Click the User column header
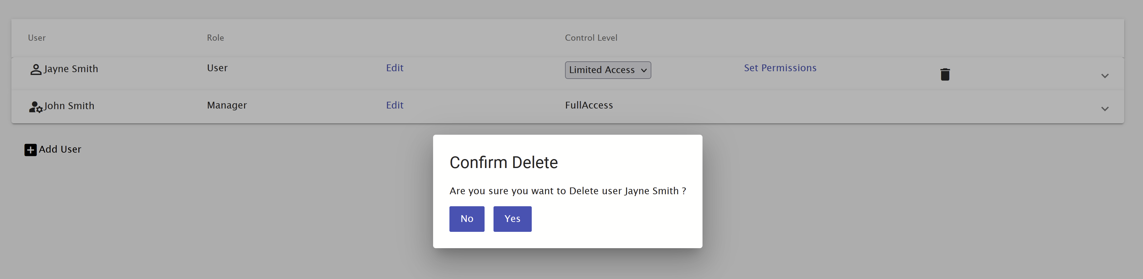The image size is (1143, 279). [37, 38]
